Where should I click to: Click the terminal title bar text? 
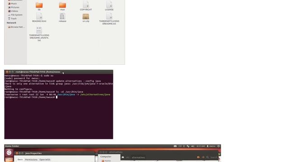(x=38, y=72)
